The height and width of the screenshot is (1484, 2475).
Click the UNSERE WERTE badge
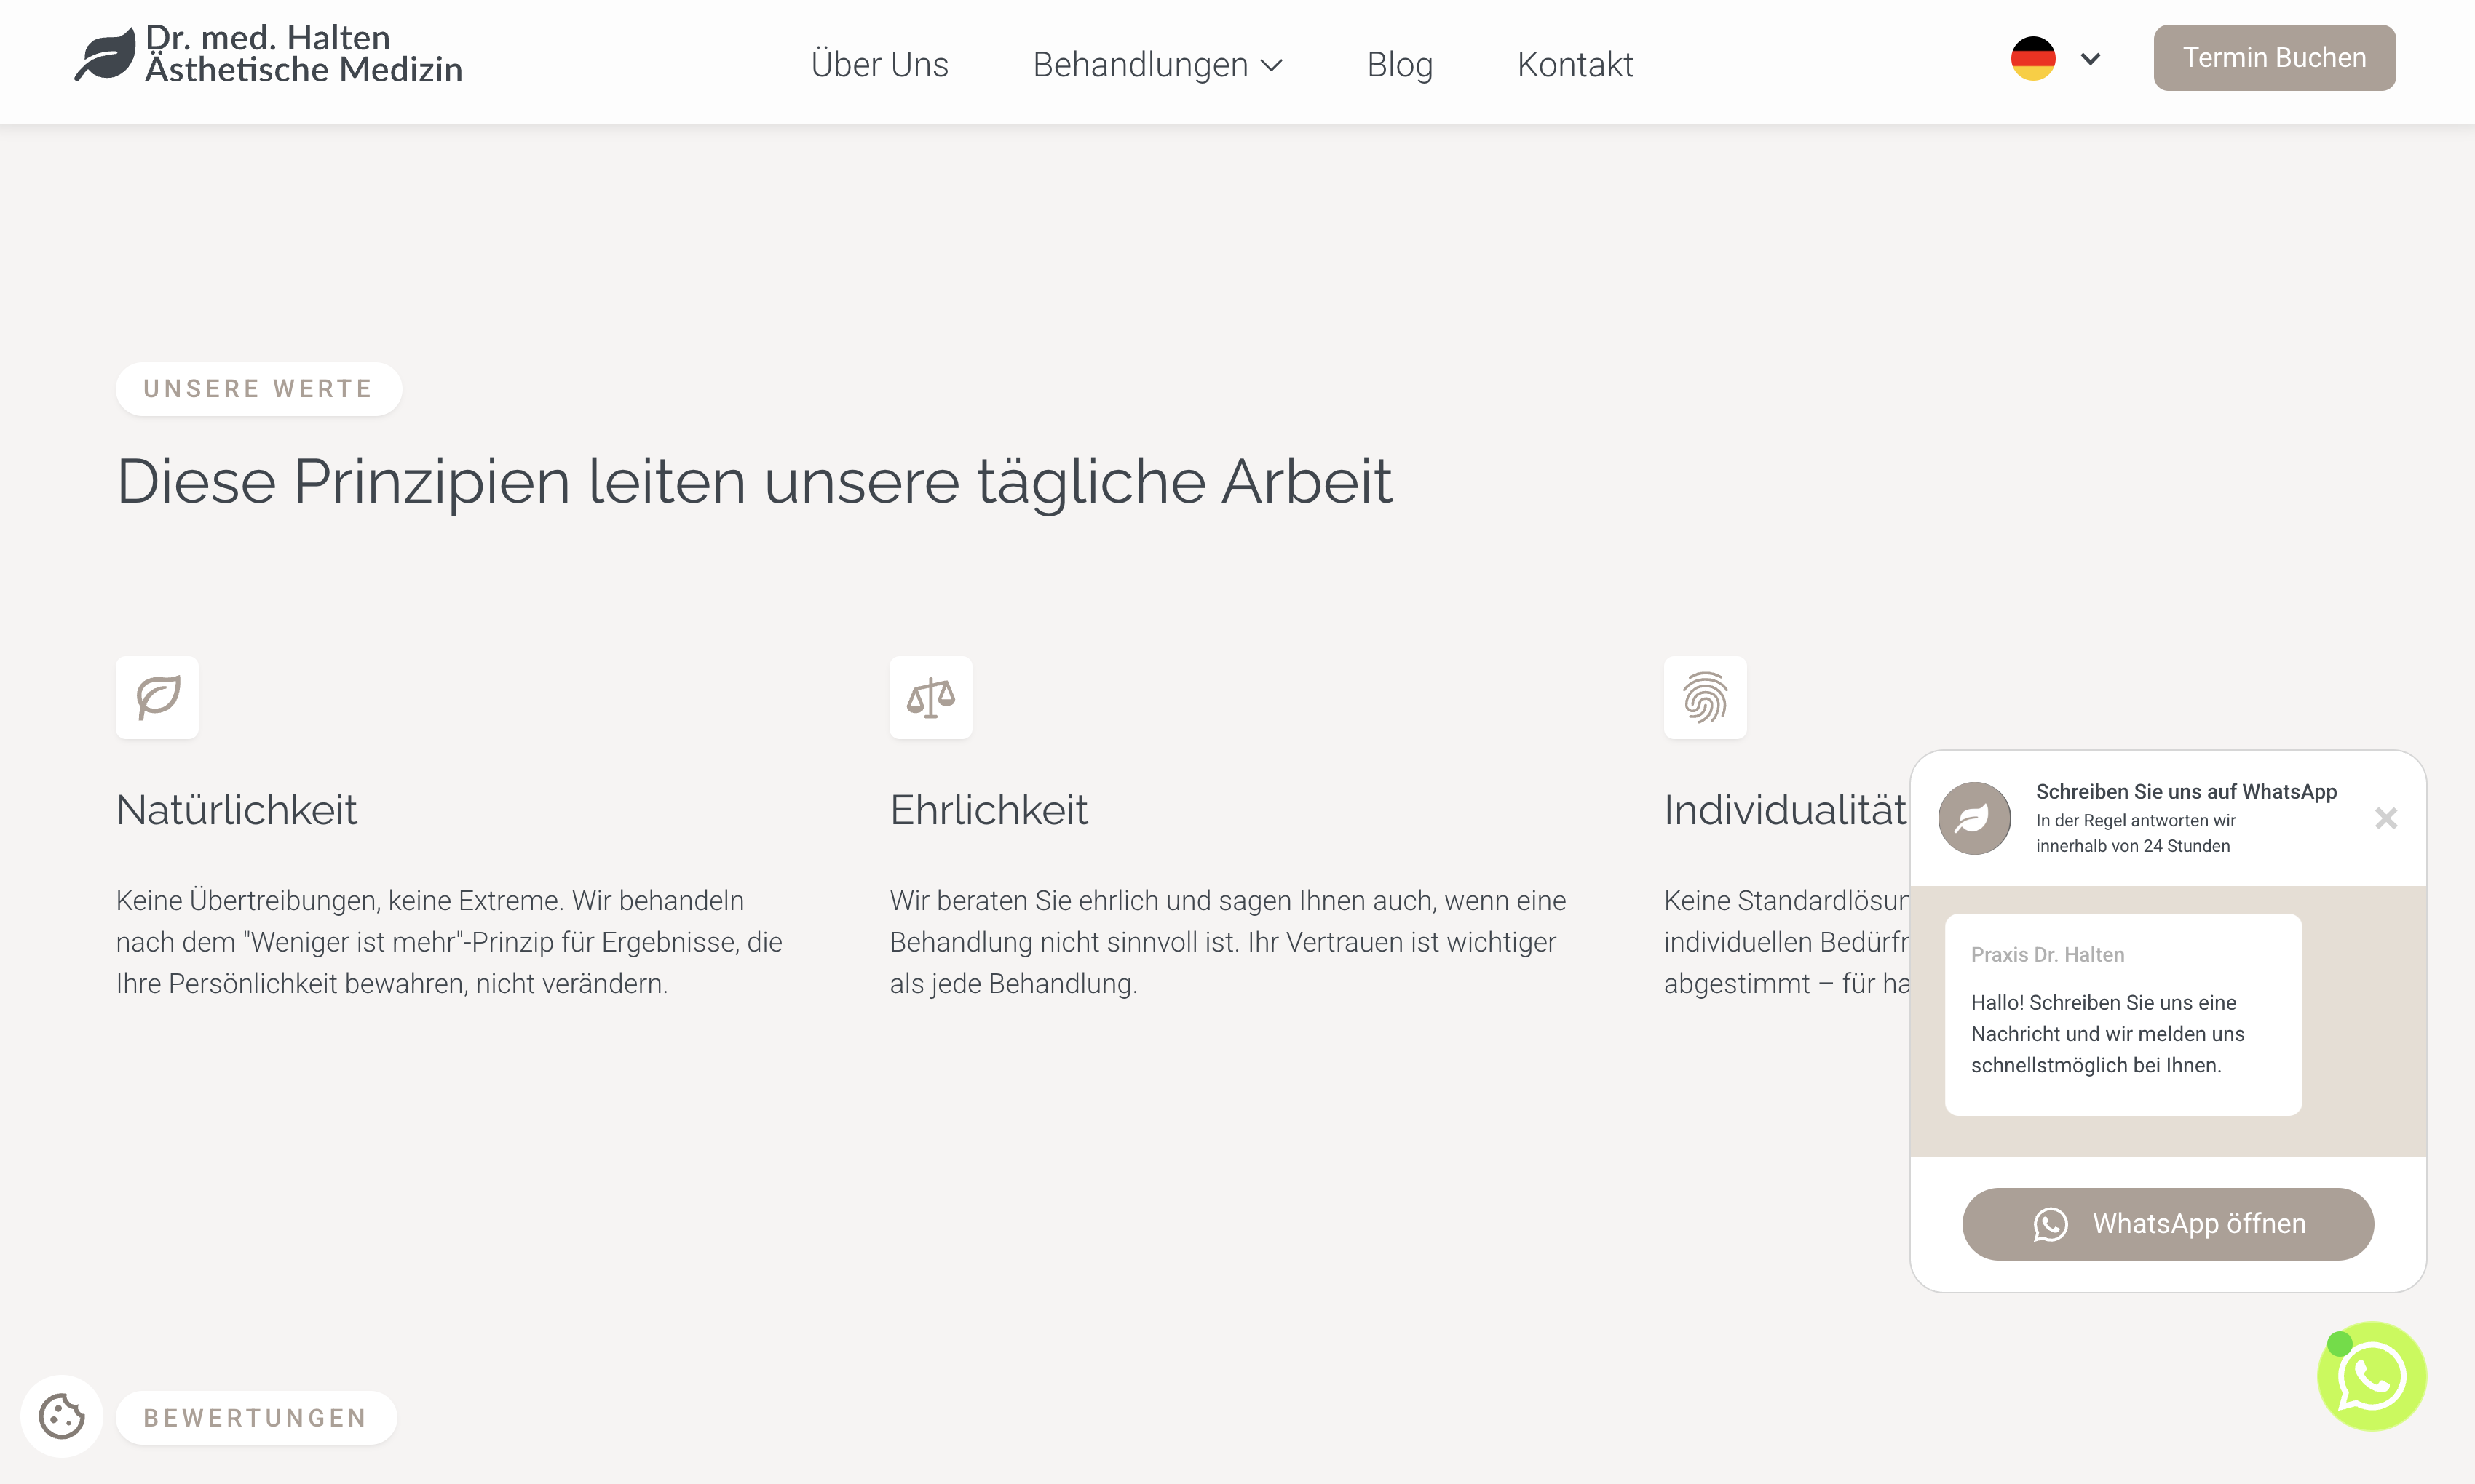(258, 389)
